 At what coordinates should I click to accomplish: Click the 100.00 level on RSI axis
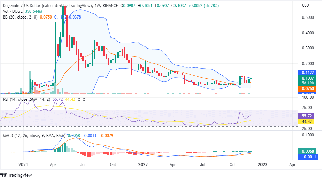click(308, 97)
